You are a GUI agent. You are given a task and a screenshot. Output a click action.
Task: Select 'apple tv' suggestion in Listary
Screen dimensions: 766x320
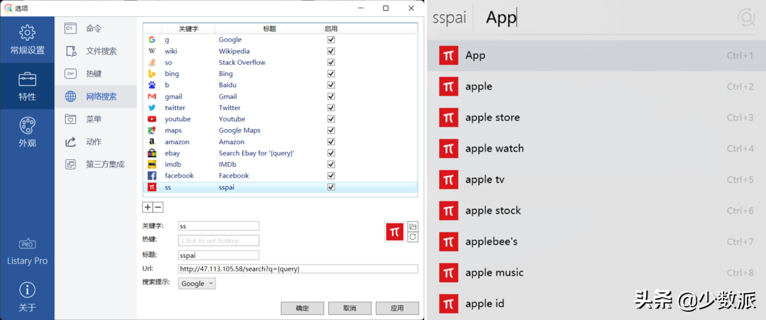tap(596, 179)
